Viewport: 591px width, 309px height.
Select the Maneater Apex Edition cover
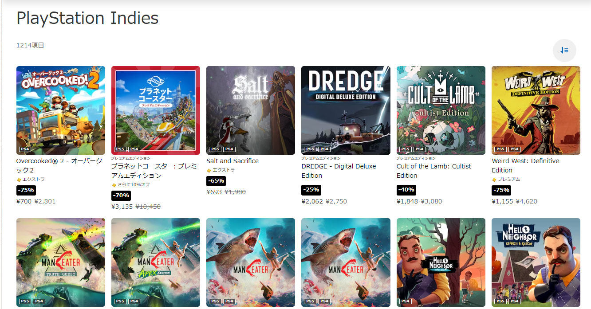(156, 262)
